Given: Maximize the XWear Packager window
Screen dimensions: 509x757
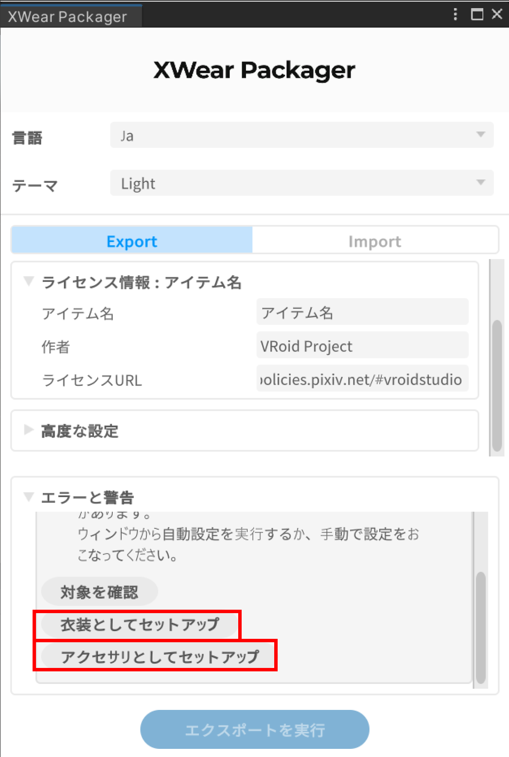Looking at the screenshot, I should pos(477,14).
